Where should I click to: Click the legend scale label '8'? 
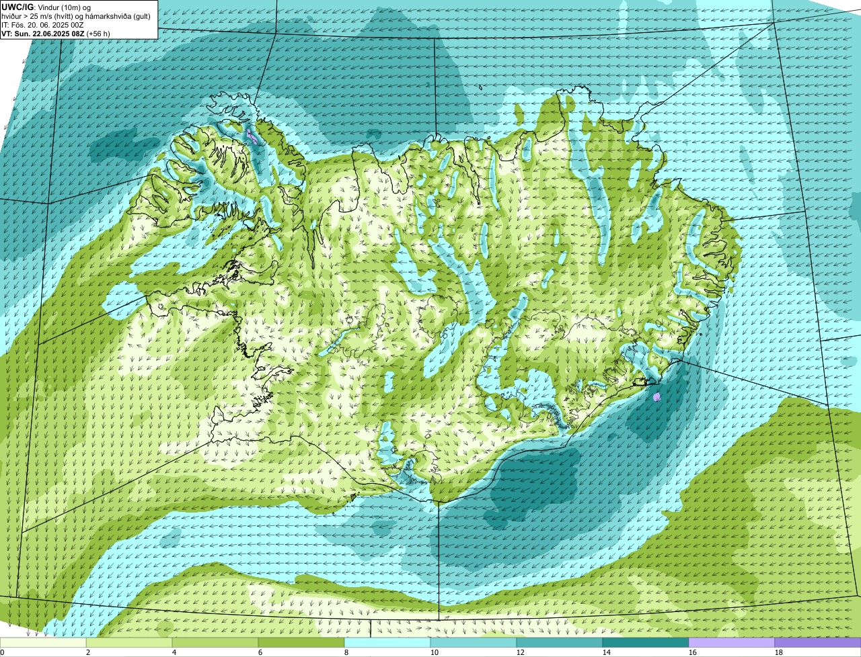(346, 652)
